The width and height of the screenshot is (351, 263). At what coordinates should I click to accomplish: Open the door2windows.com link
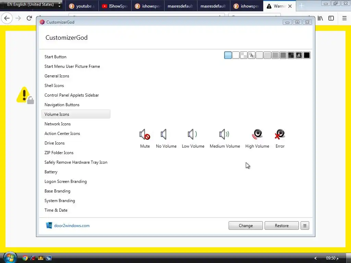pyautogui.click(x=72, y=226)
